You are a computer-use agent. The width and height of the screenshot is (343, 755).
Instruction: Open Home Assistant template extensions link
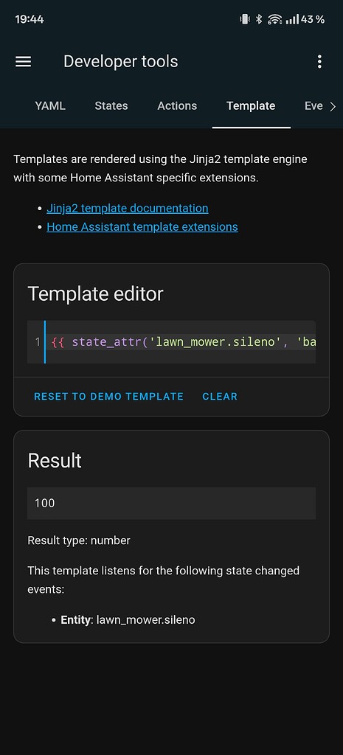point(142,226)
